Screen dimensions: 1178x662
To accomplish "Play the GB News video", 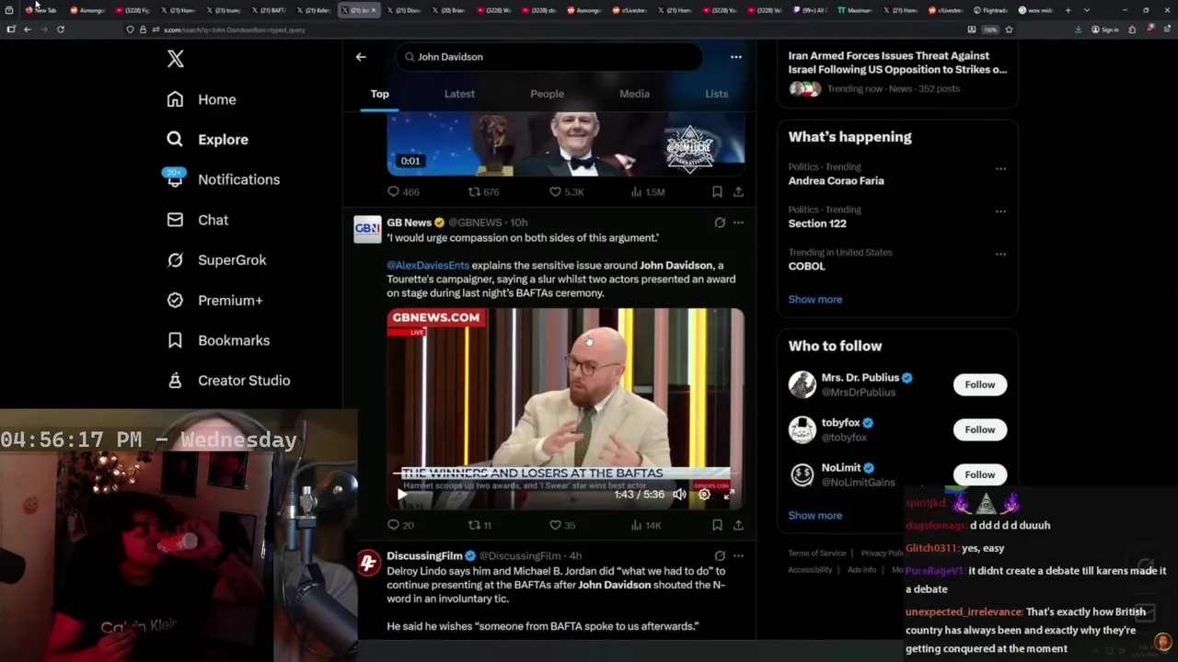I will 401,495.
